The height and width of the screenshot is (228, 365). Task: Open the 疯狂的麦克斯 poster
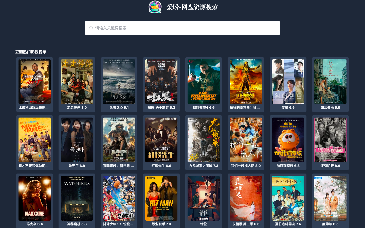coord(246,82)
